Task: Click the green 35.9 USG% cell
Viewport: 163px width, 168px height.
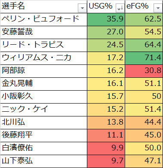Action: tap(106, 19)
